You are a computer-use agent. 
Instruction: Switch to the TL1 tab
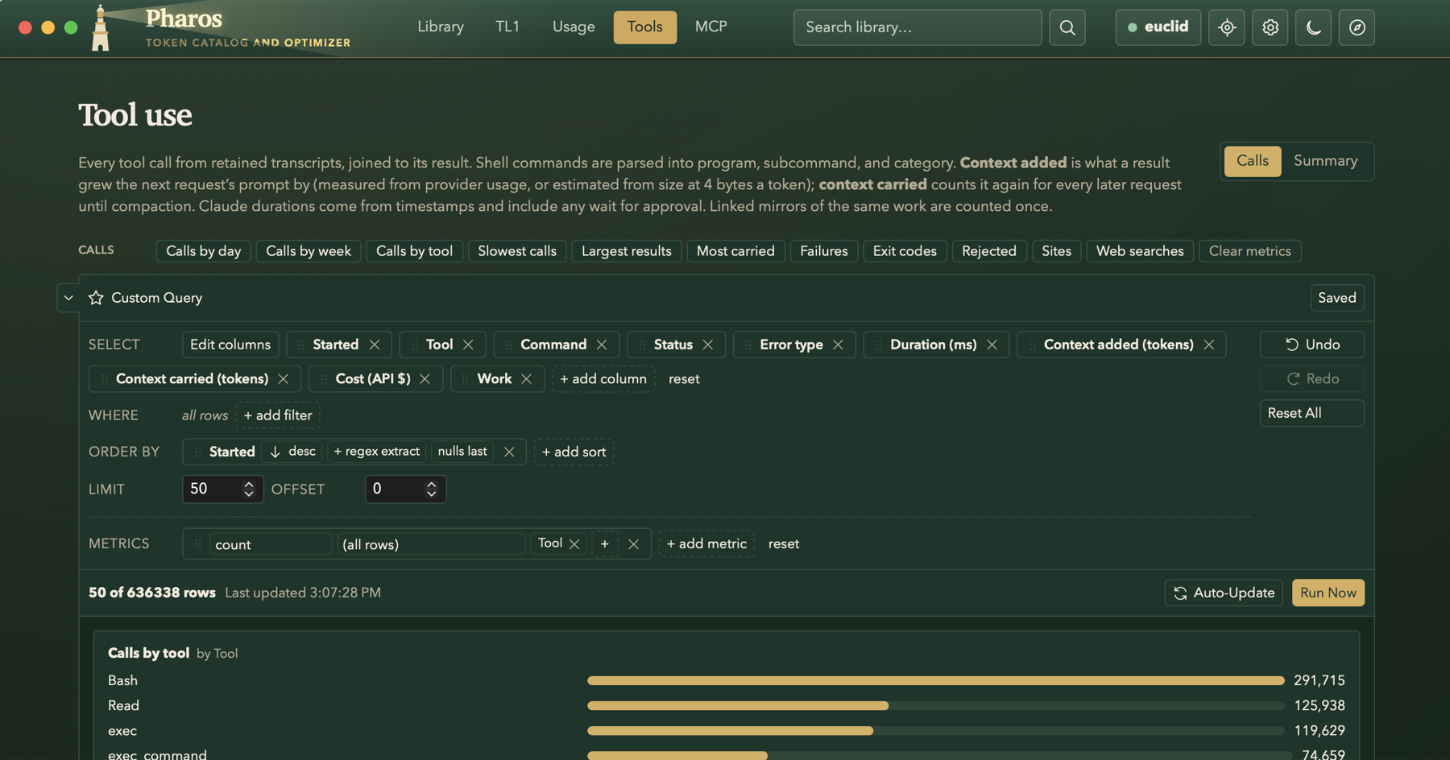[x=507, y=27]
